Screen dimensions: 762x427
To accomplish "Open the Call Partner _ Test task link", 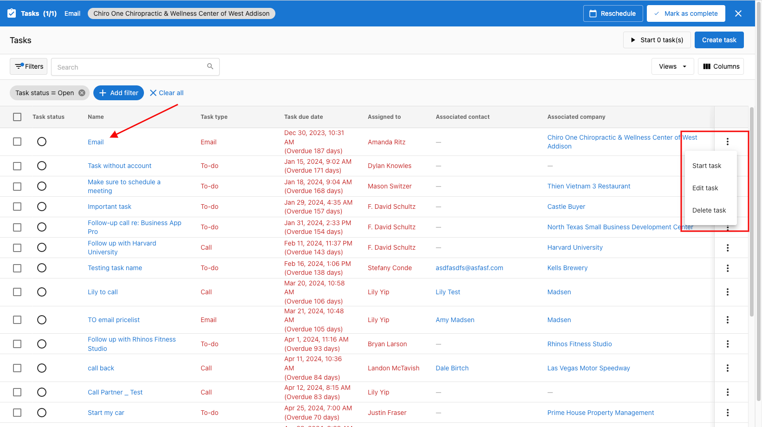I will [x=115, y=392].
